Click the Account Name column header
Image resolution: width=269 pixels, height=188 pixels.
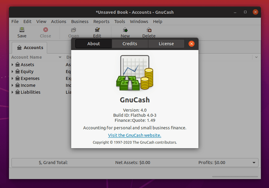coord(37,57)
